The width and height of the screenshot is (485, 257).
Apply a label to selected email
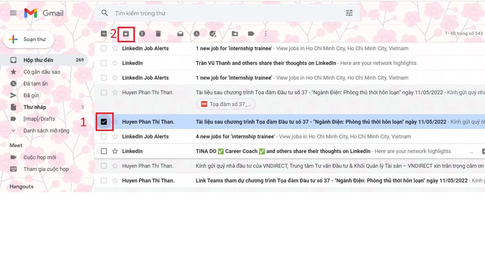click(251, 34)
